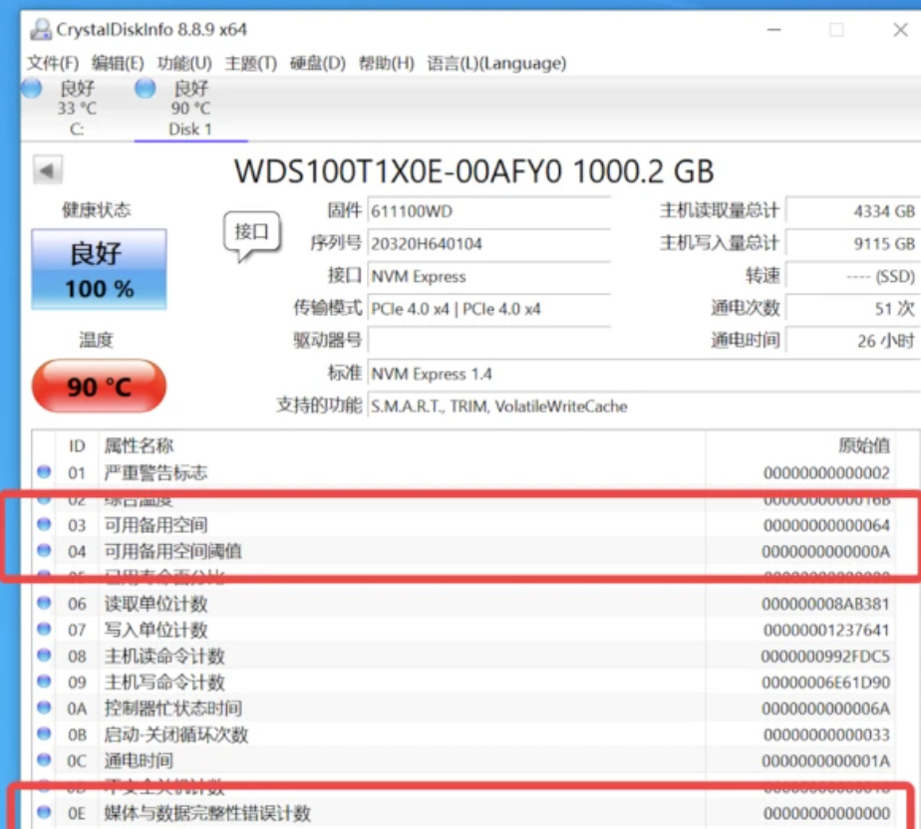Screen dimensions: 921x829
Task: Open the 语言(L)(Language) menu
Action: click(496, 63)
